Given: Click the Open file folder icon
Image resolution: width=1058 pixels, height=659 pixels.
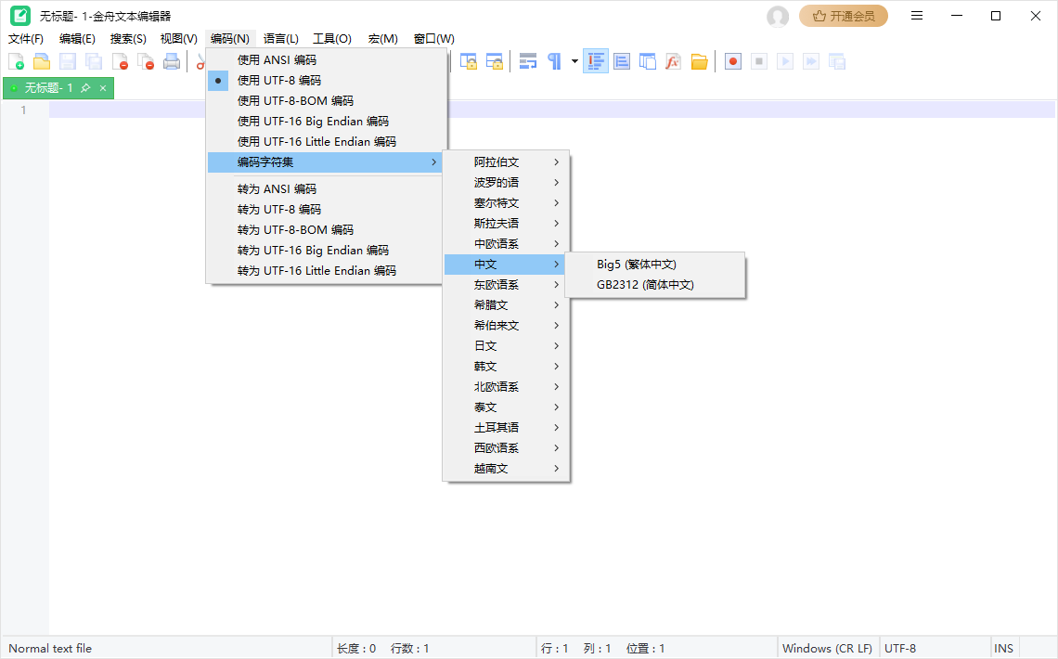Looking at the screenshot, I should point(42,61).
